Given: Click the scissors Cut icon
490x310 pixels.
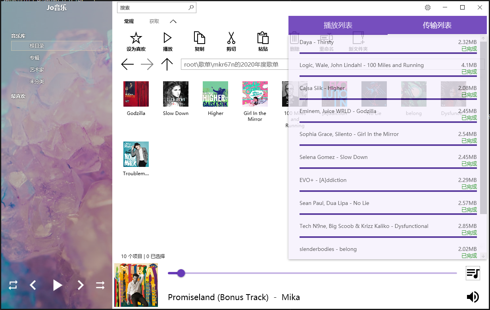Looking at the screenshot, I should [231, 38].
